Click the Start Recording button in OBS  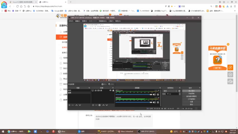tap(191, 94)
